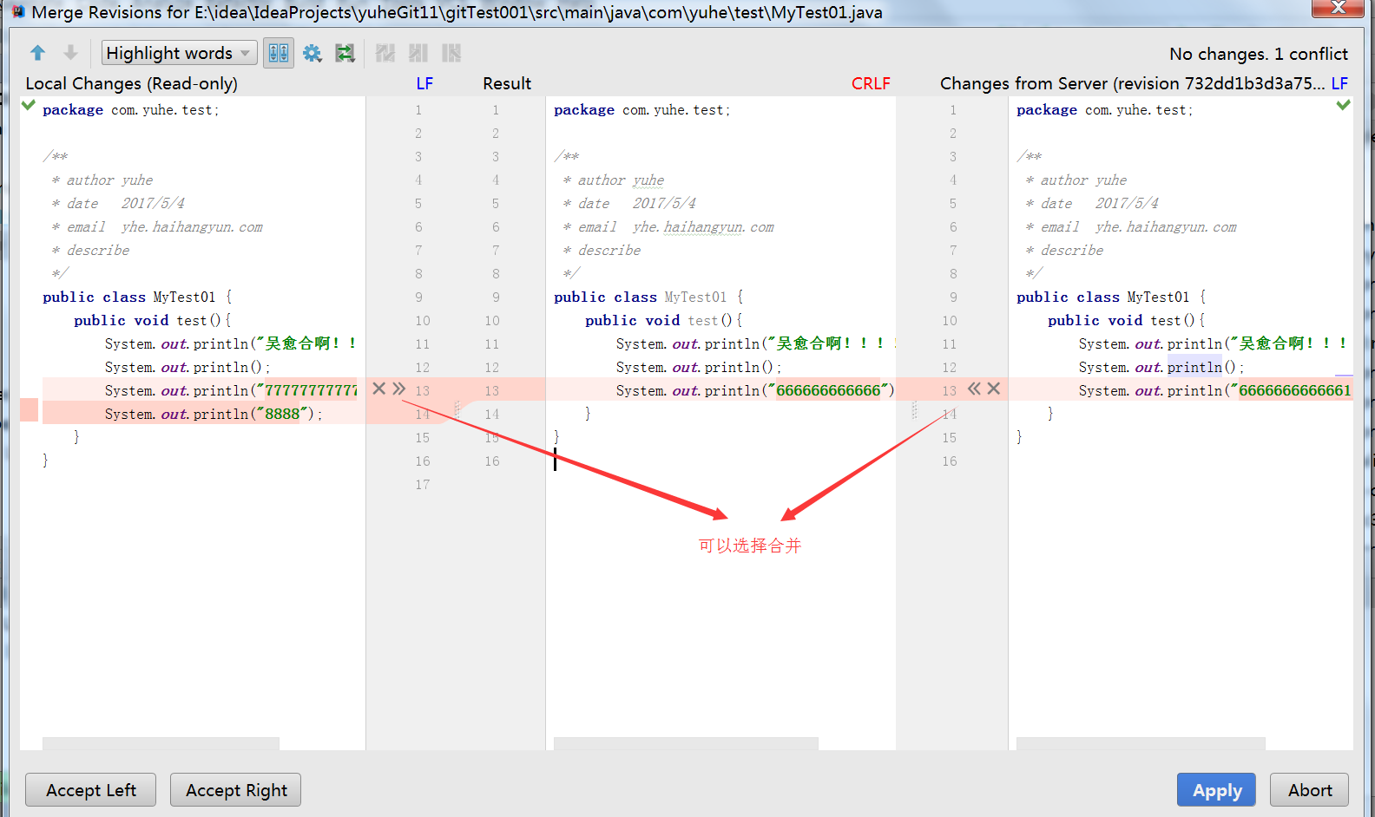This screenshot has height=817, width=1375.
Task: Click green check mark in Local Changes pane
Action: tap(29, 105)
